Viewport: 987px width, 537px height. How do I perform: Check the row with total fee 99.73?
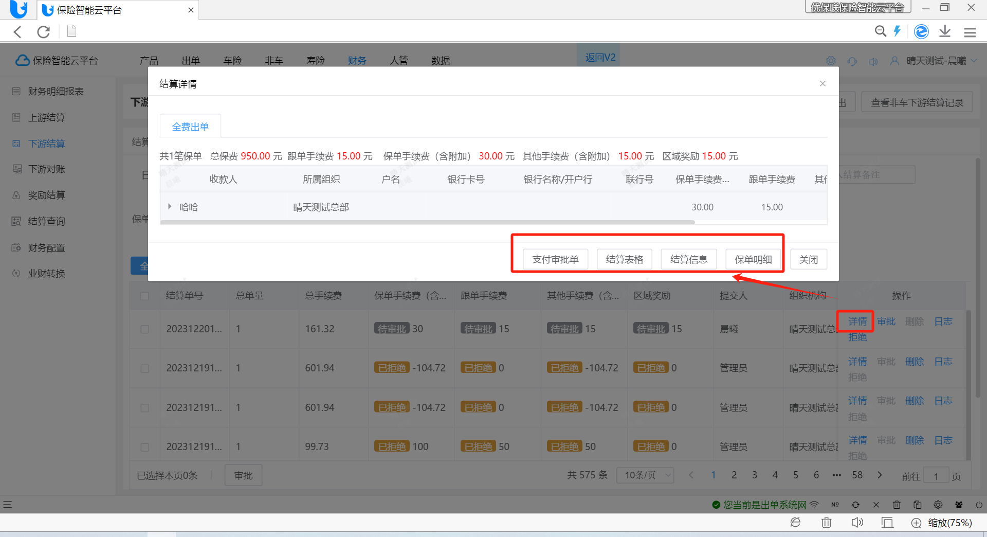point(144,447)
